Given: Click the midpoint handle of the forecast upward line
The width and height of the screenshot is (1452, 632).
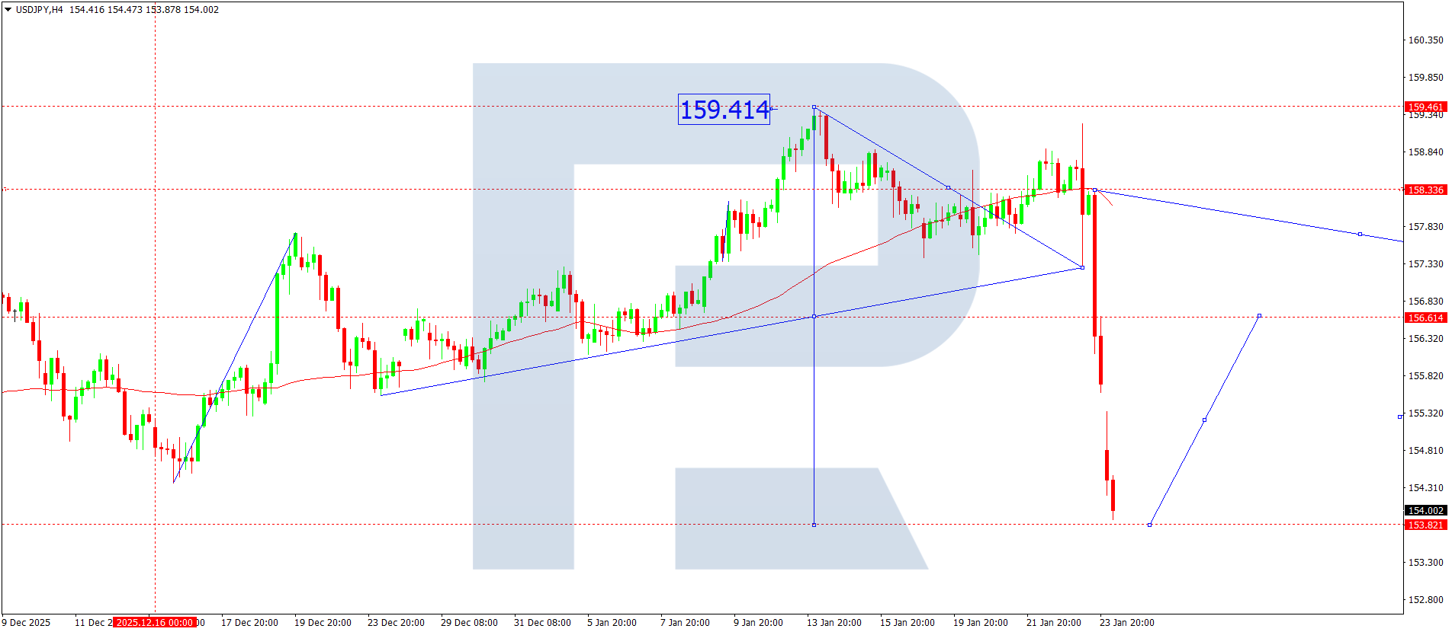Looking at the screenshot, I should (1204, 420).
